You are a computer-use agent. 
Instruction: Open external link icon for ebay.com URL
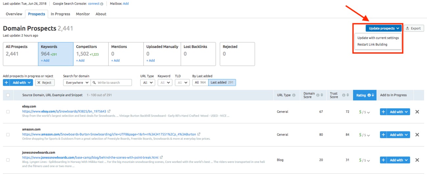[109, 111]
